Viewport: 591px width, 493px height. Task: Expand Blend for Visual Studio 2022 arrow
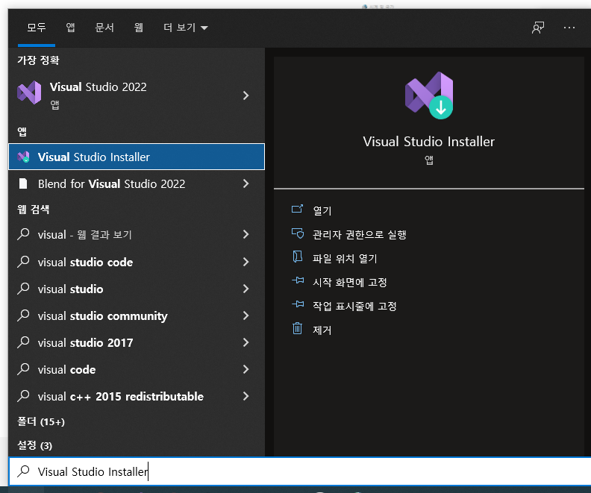point(246,183)
